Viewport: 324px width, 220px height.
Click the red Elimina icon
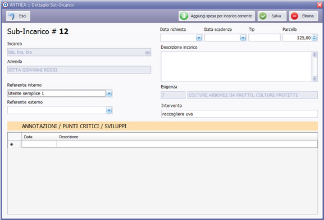[294, 16]
